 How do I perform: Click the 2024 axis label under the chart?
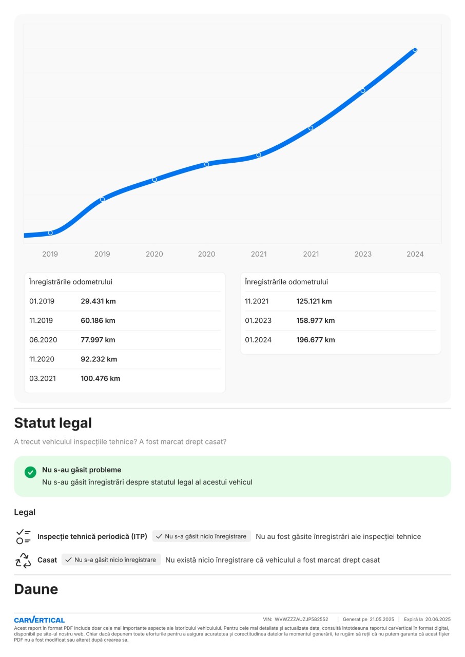click(x=415, y=254)
